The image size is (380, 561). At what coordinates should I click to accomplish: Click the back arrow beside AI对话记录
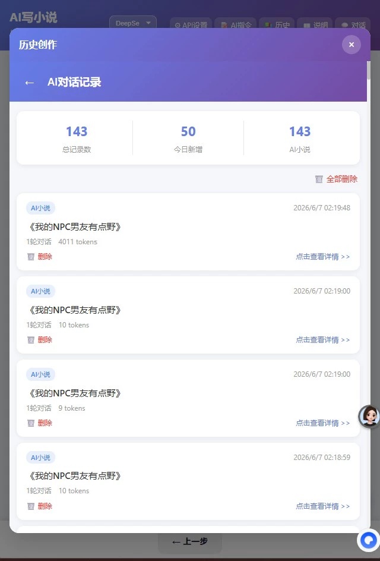coord(29,83)
